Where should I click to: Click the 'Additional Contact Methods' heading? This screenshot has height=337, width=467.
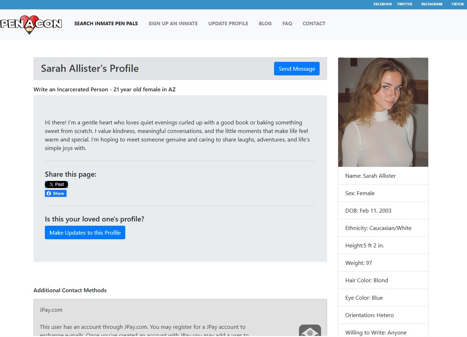coord(70,290)
